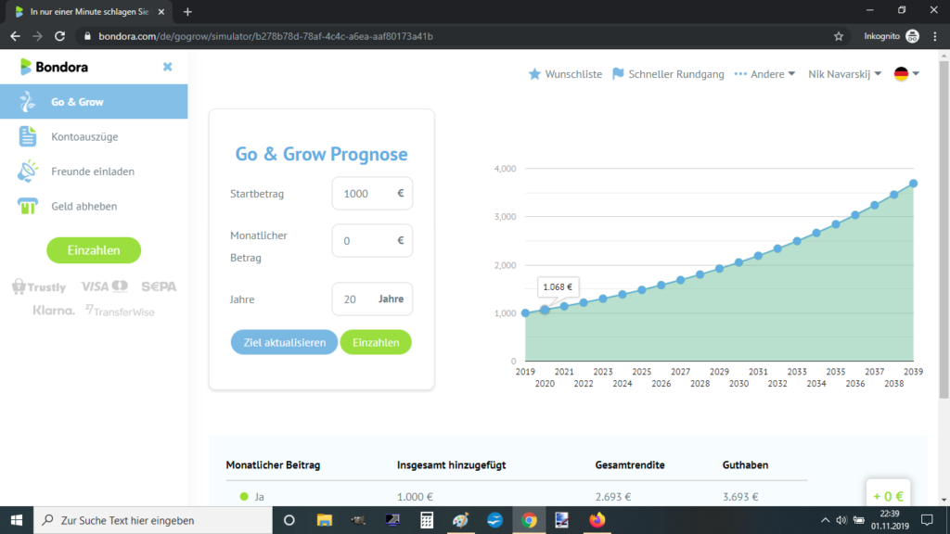This screenshot has width=950, height=534.
Task: Click the chart data point for 2029
Action: (719, 268)
